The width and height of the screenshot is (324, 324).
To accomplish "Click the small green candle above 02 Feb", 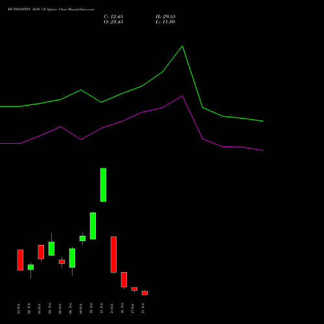I will [30, 267].
